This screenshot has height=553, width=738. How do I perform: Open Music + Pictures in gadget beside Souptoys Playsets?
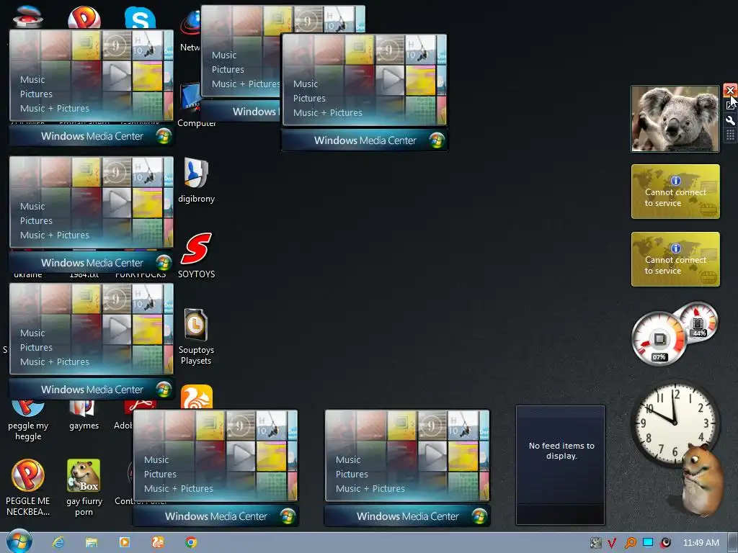click(55, 361)
